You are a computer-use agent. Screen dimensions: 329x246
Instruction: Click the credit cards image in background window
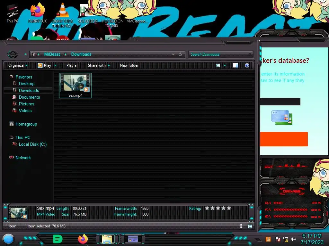[282, 117]
